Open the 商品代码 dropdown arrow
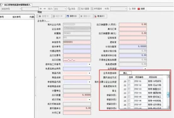The width and height of the screenshot is (174, 118). [90, 73]
